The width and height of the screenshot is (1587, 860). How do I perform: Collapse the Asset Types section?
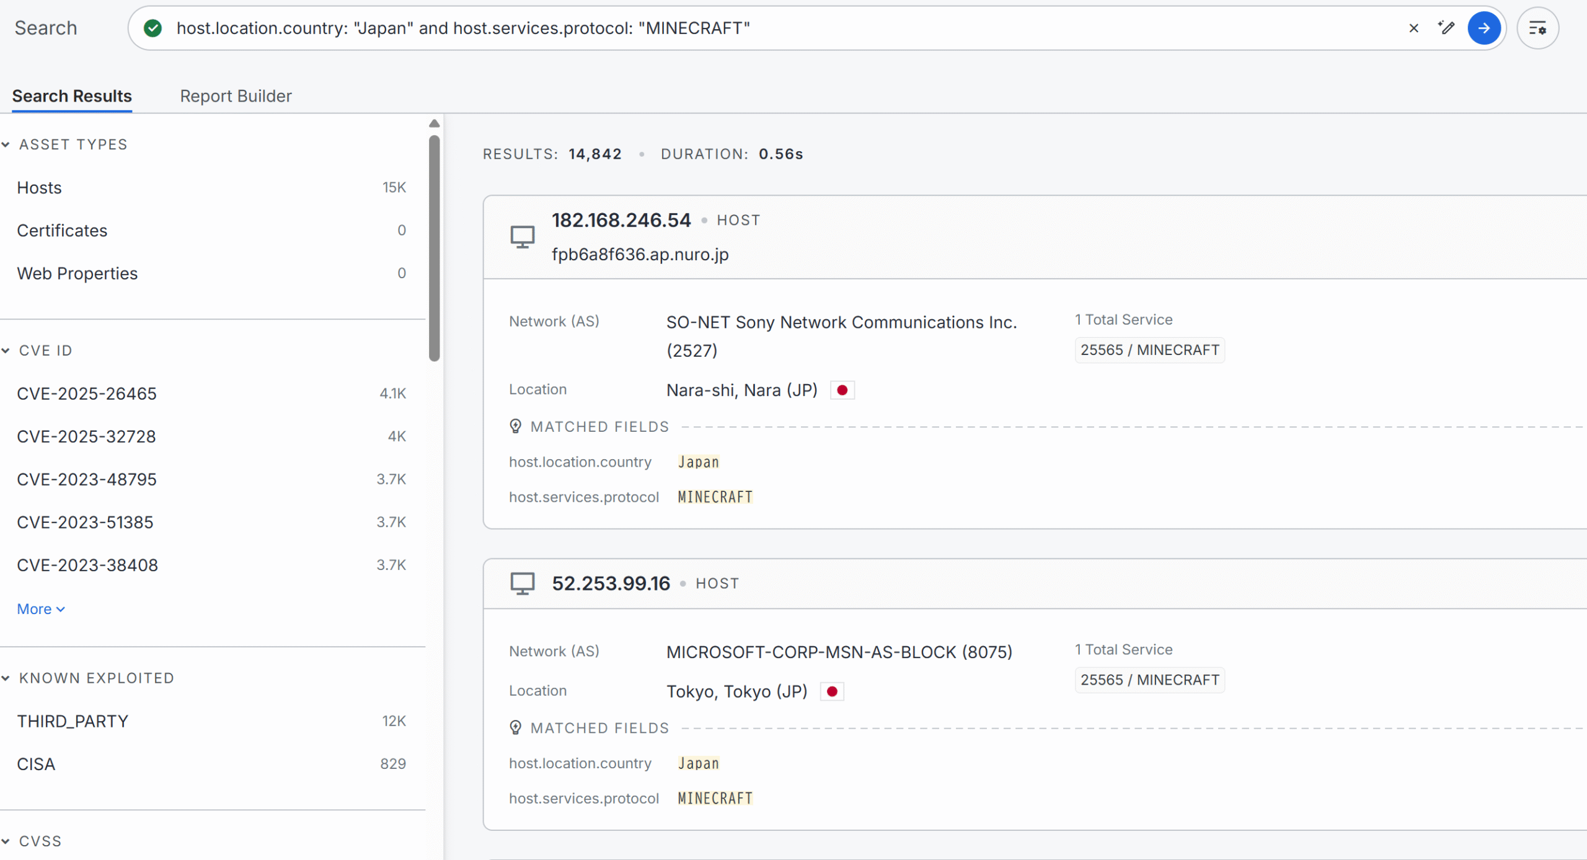6,144
